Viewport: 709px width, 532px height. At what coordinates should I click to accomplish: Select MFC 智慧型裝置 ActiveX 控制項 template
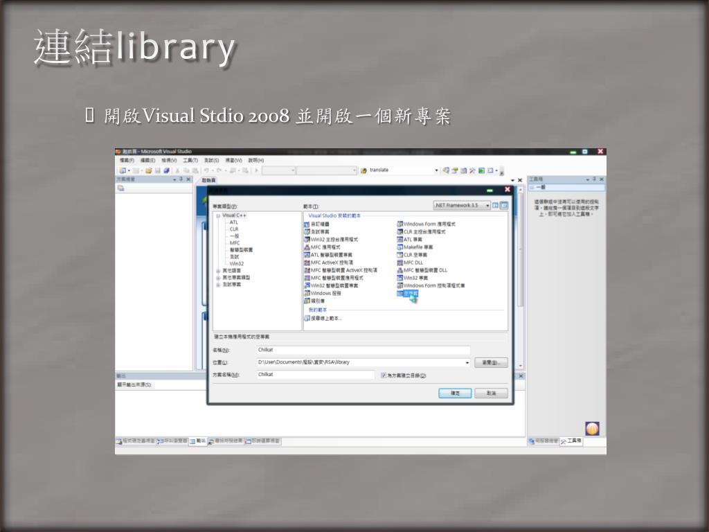click(x=341, y=270)
